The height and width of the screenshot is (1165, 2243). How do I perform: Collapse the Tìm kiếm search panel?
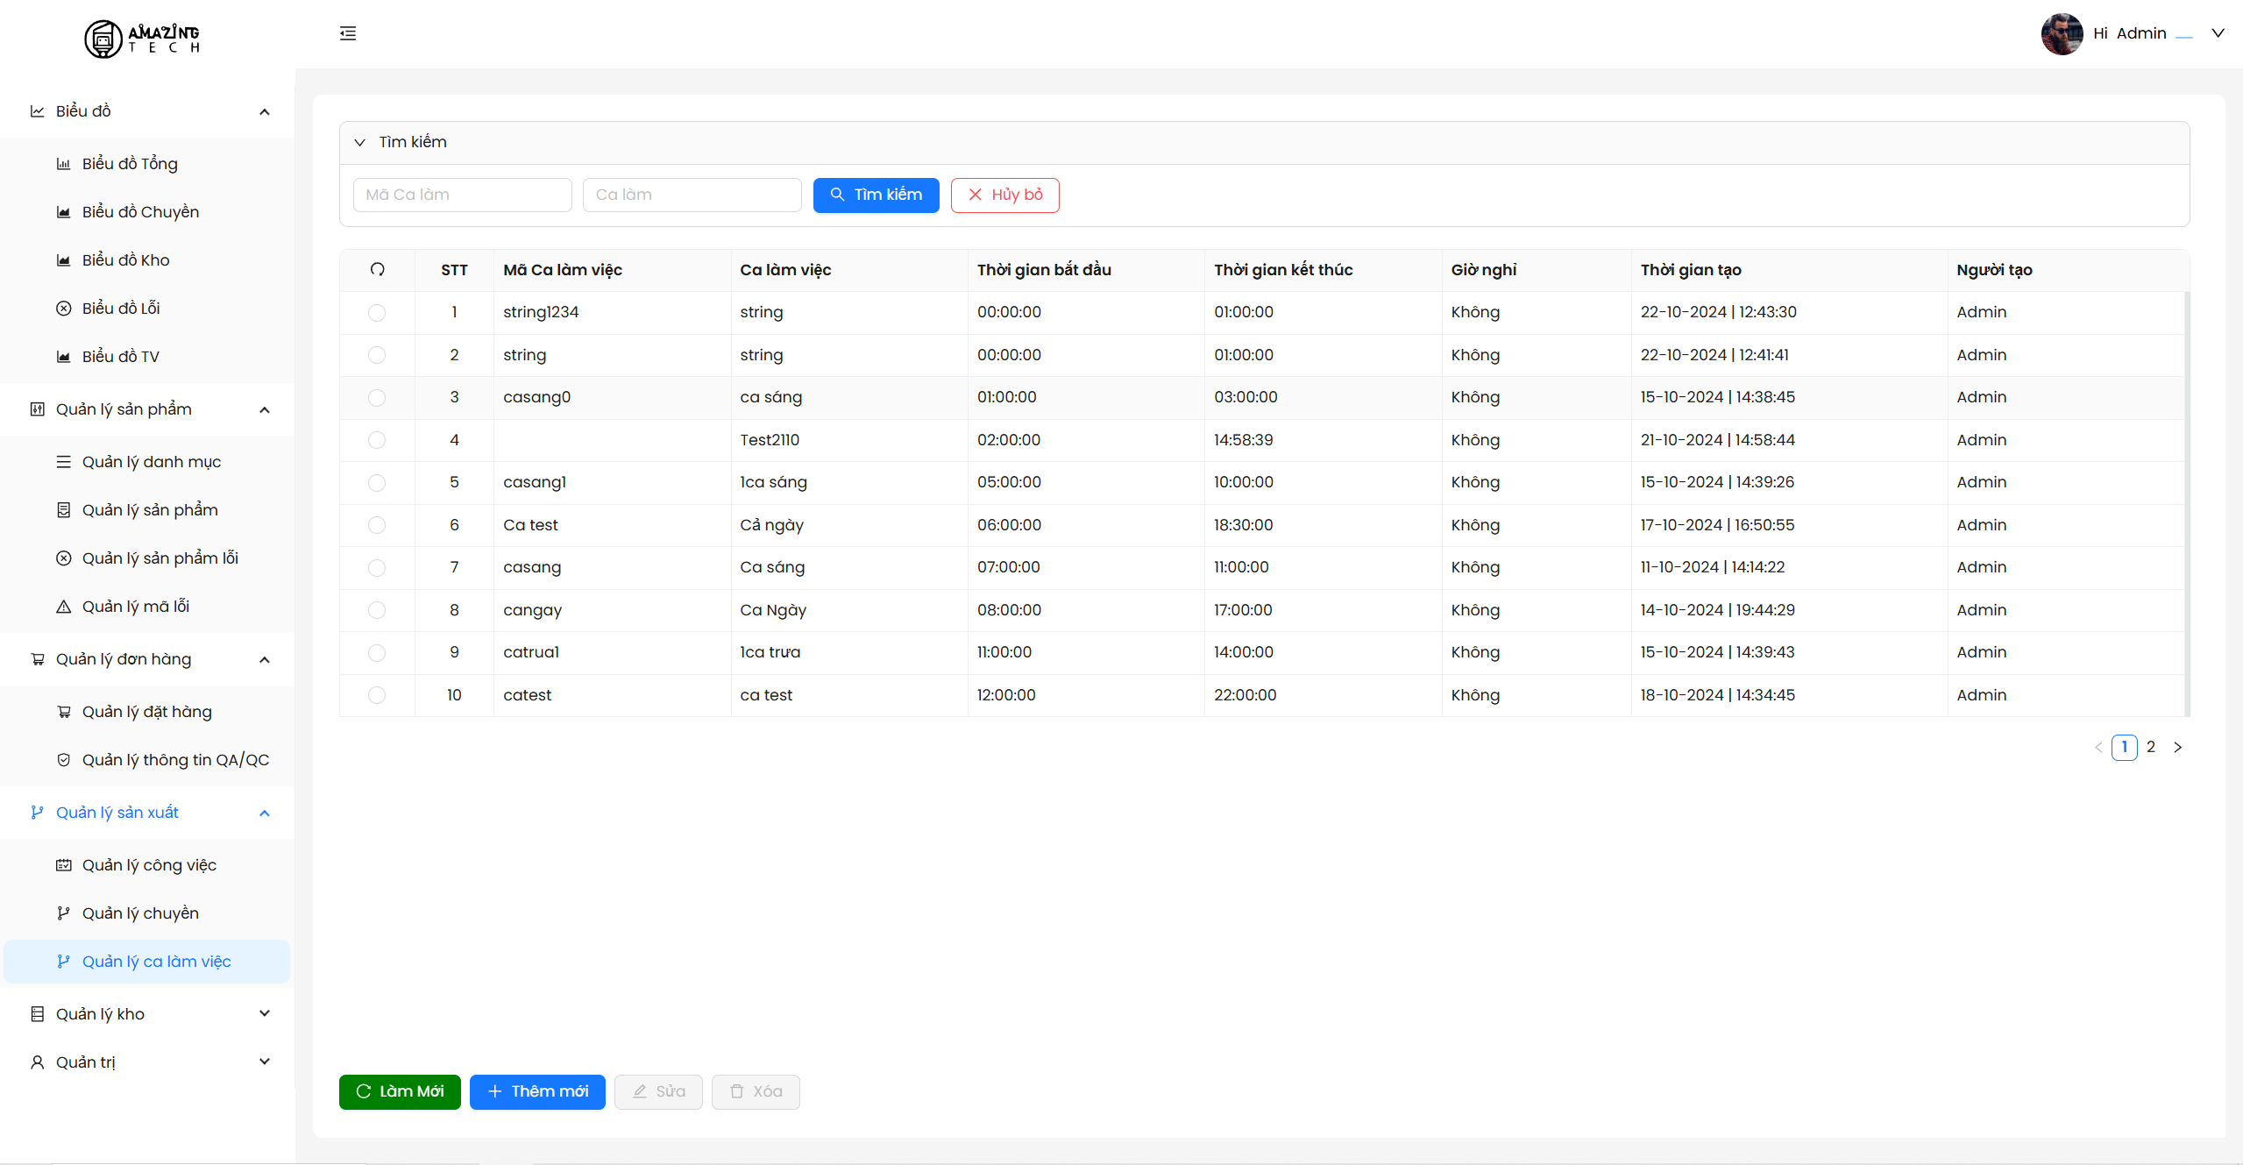(359, 142)
